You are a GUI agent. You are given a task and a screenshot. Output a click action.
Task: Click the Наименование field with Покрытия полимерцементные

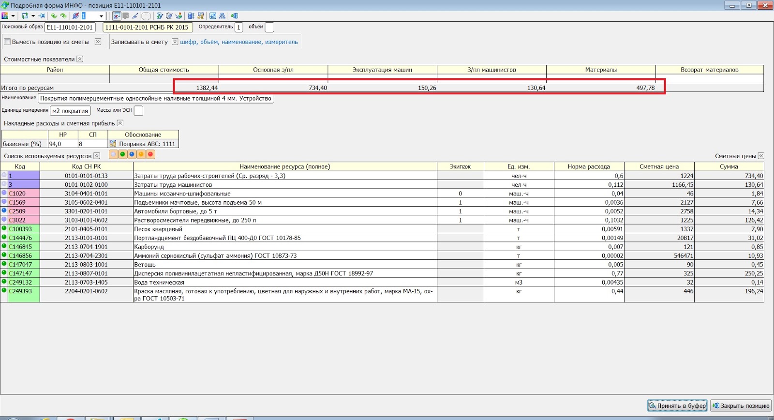pyautogui.click(x=156, y=99)
